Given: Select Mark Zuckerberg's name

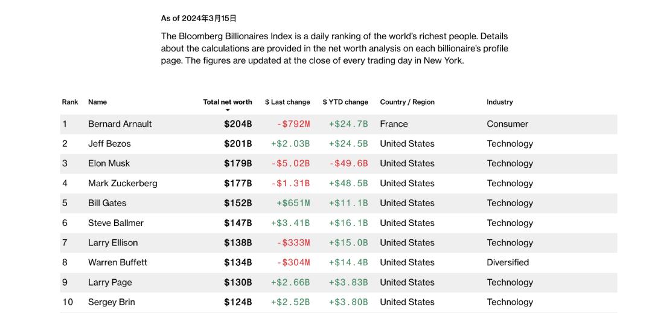Looking at the screenshot, I should (x=123, y=184).
